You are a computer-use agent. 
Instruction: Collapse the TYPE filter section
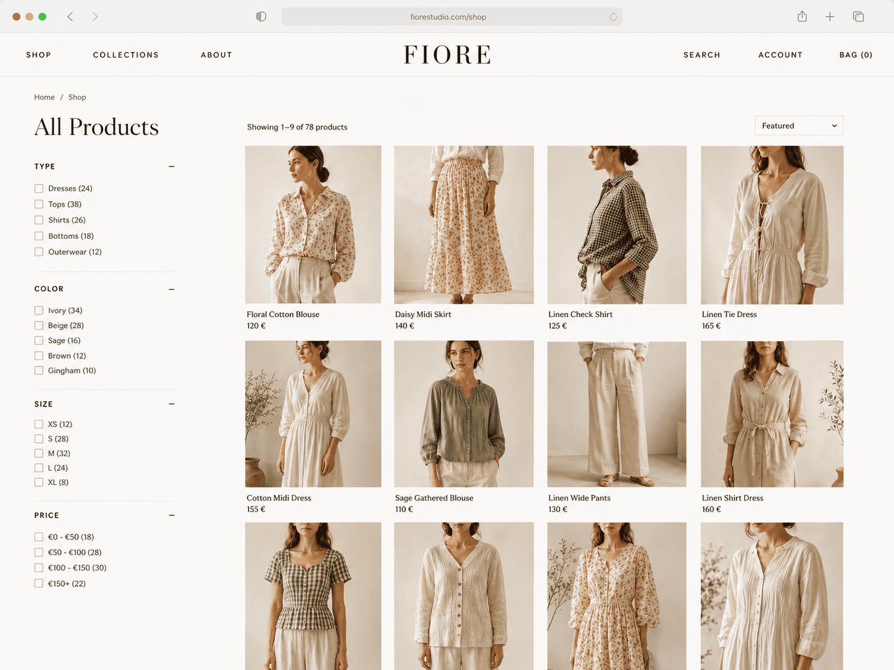pos(172,167)
